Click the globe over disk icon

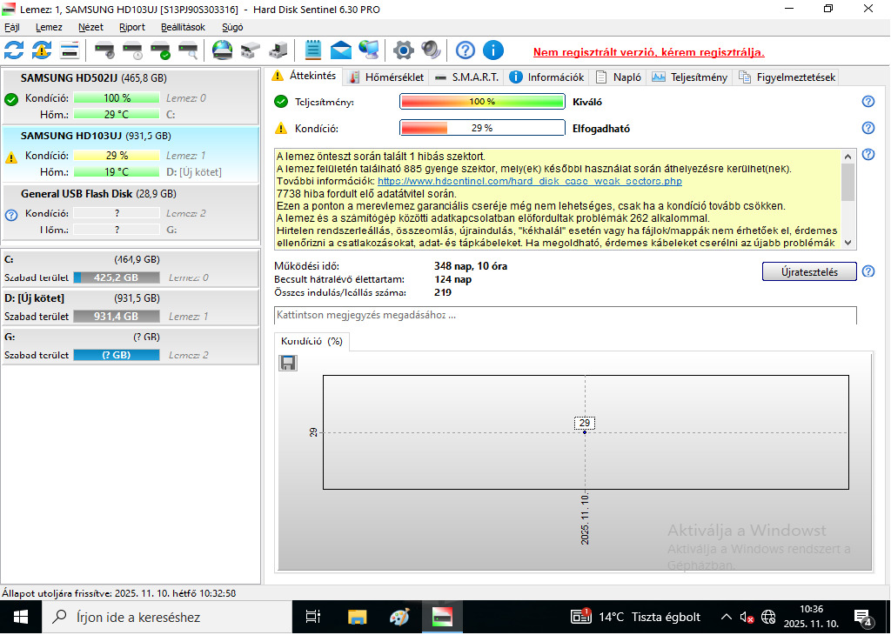pos(222,50)
